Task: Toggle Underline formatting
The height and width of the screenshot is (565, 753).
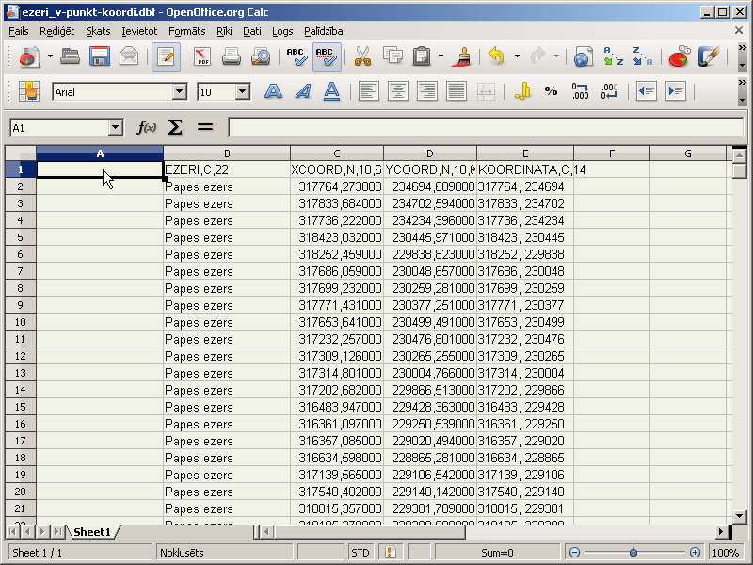Action: pos(332,91)
